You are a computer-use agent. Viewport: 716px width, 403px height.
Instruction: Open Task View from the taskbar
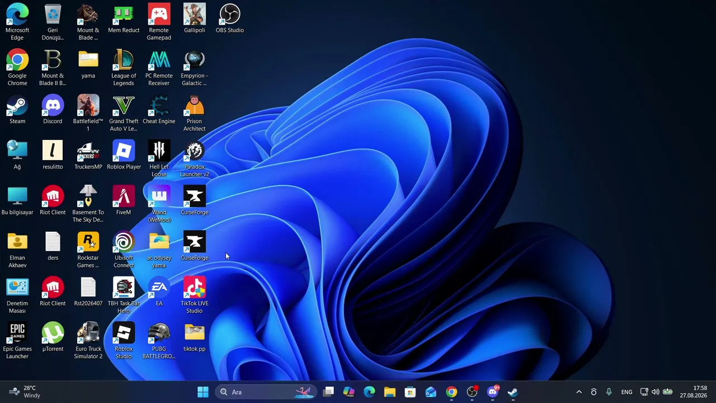pos(328,392)
